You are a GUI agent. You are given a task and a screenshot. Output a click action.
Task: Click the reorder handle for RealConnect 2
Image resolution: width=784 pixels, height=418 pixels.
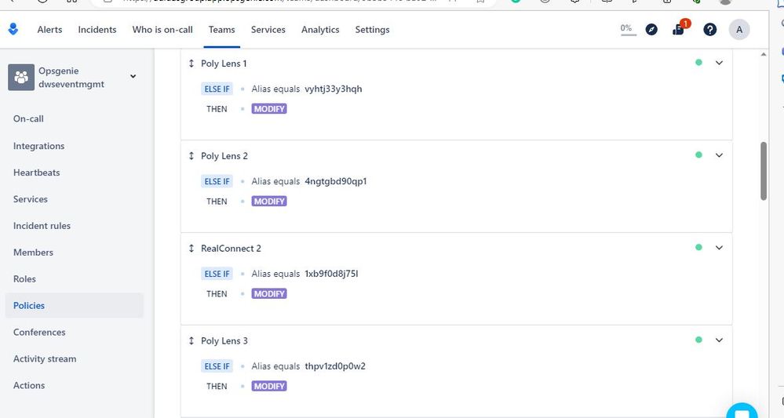pyautogui.click(x=191, y=248)
